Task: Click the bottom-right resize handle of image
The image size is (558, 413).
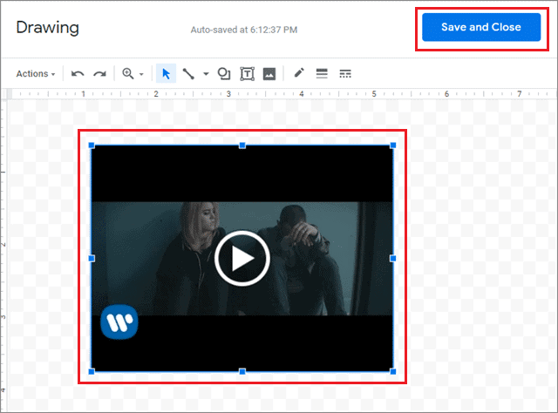Action: 392,372
